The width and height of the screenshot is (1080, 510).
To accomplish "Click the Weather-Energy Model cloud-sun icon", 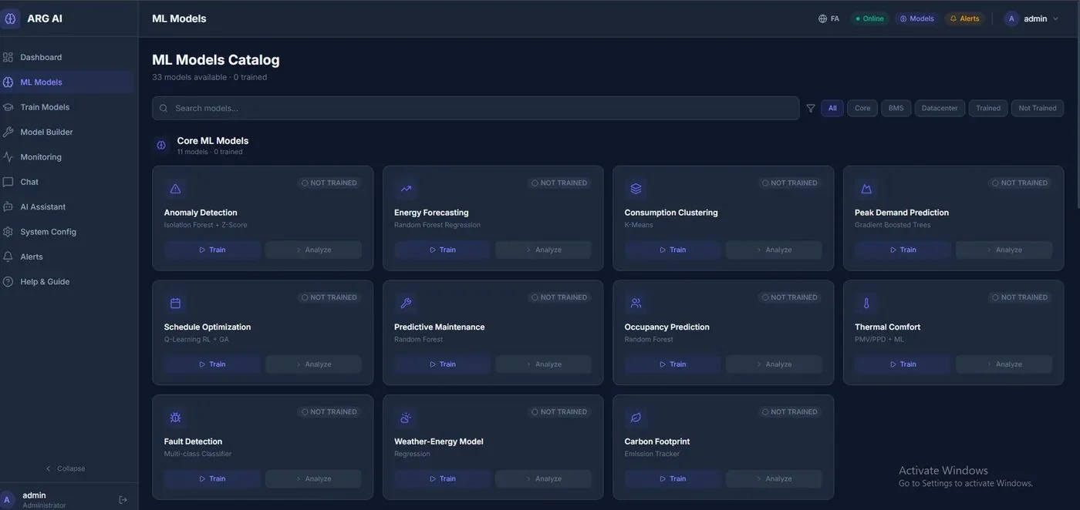I will point(406,418).
